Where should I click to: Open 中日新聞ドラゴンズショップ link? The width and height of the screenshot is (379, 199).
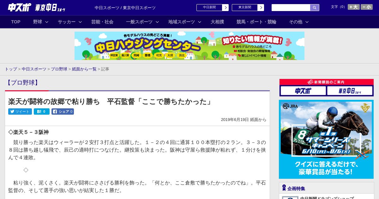[327, 198]
